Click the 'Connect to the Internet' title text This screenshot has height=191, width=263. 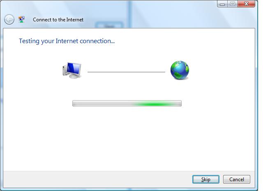pos(58,20)
